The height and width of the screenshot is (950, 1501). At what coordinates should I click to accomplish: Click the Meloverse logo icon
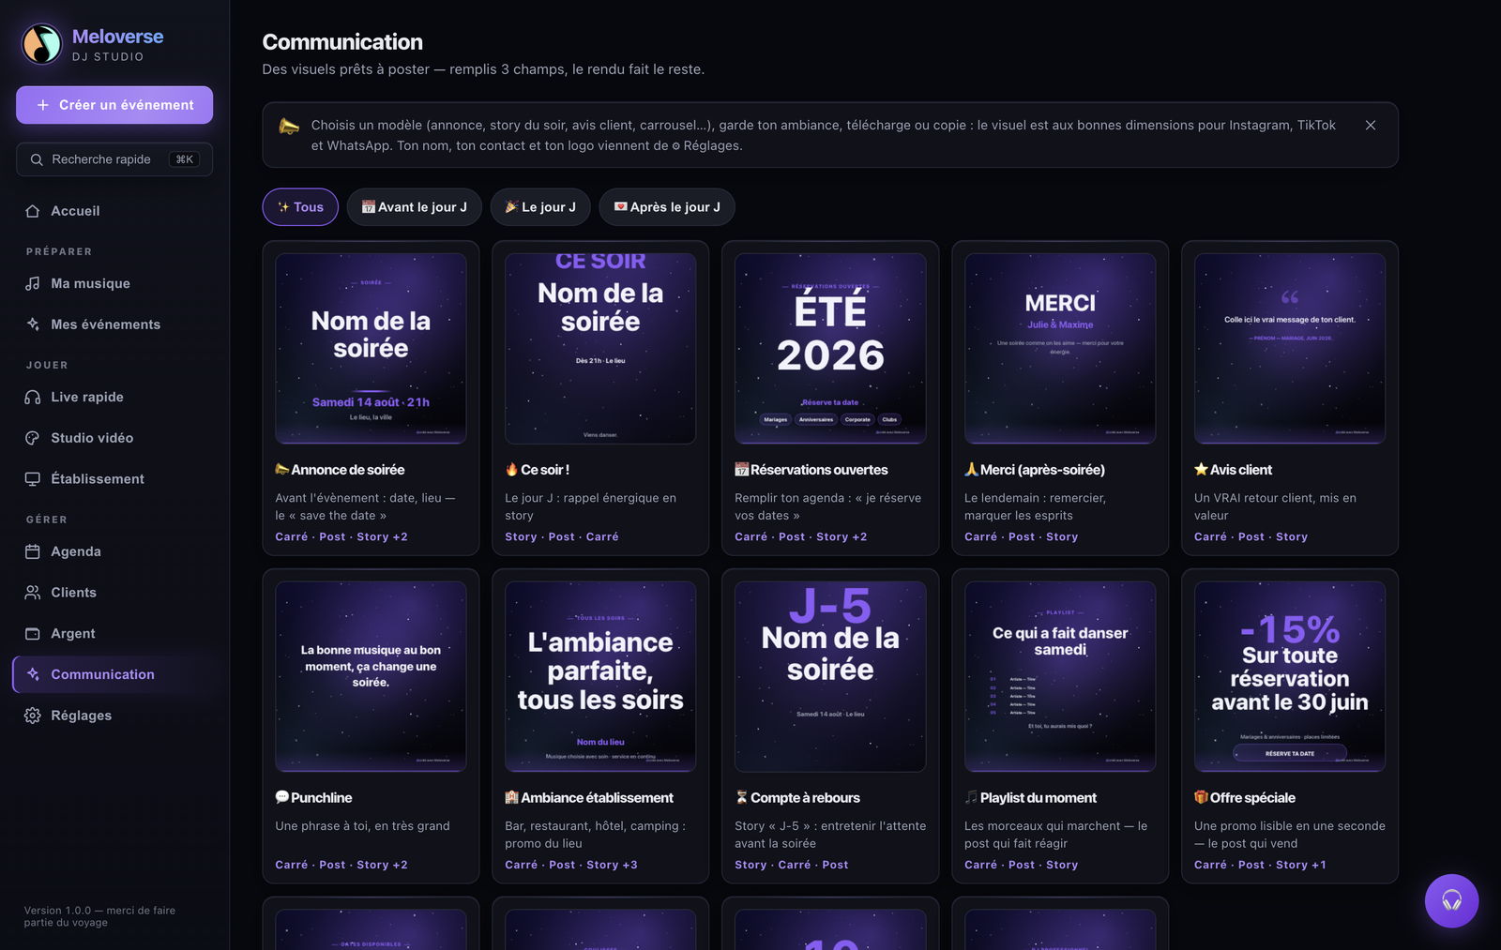[42, 44]
